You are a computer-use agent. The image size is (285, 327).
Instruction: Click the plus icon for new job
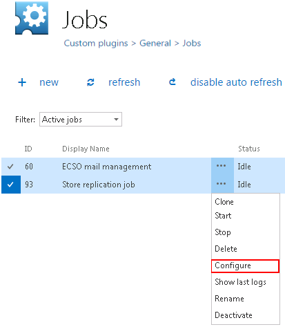coord(22,82)
